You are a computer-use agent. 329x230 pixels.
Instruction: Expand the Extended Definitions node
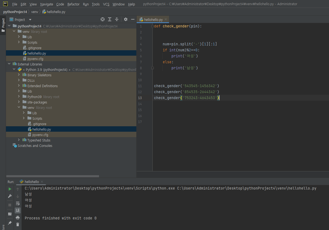point(19,86)
